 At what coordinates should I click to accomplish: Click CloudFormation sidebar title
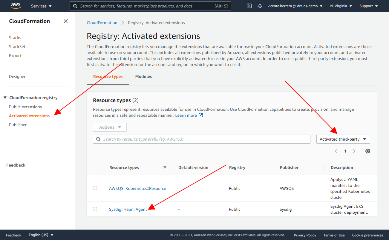coord(30,21)
